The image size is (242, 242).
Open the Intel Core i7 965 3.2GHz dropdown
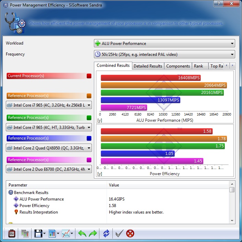click(x=49, y=105)
